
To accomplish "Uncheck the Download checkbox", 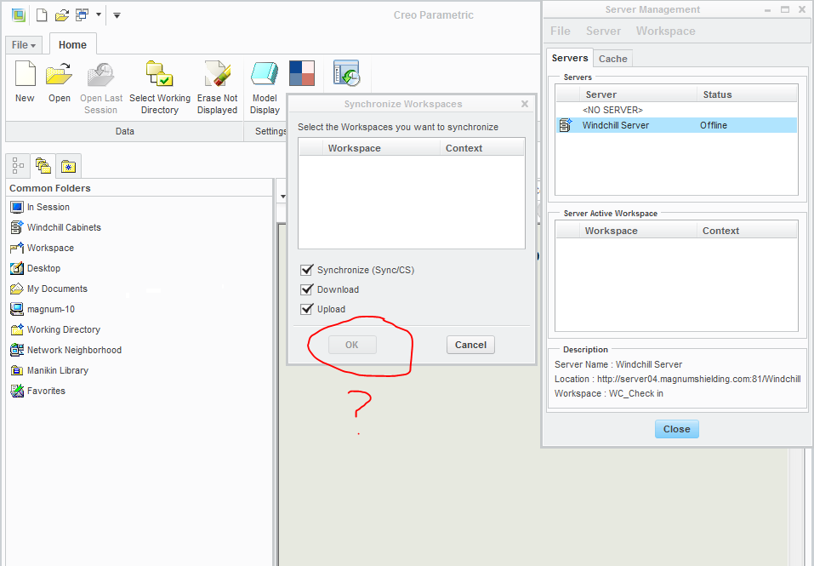I will tap(306, 289).
